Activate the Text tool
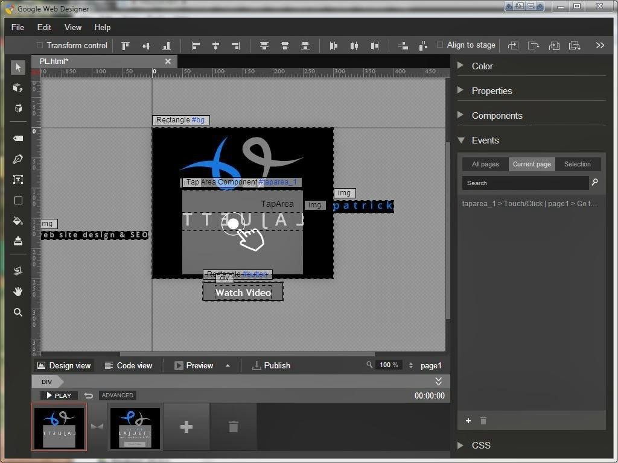This screenshot has width=618, height=463. pos(18,179)
